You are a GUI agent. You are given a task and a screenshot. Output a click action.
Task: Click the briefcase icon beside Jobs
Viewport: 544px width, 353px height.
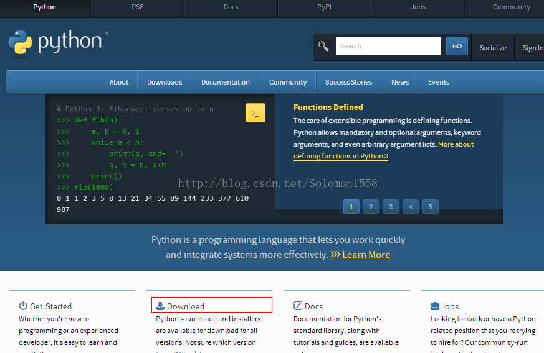click(435, 306)
